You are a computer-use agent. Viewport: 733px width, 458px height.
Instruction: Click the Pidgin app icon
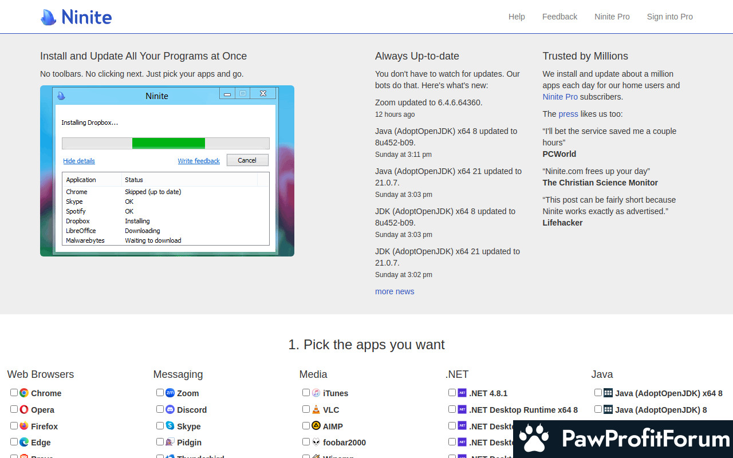point(170,442)
